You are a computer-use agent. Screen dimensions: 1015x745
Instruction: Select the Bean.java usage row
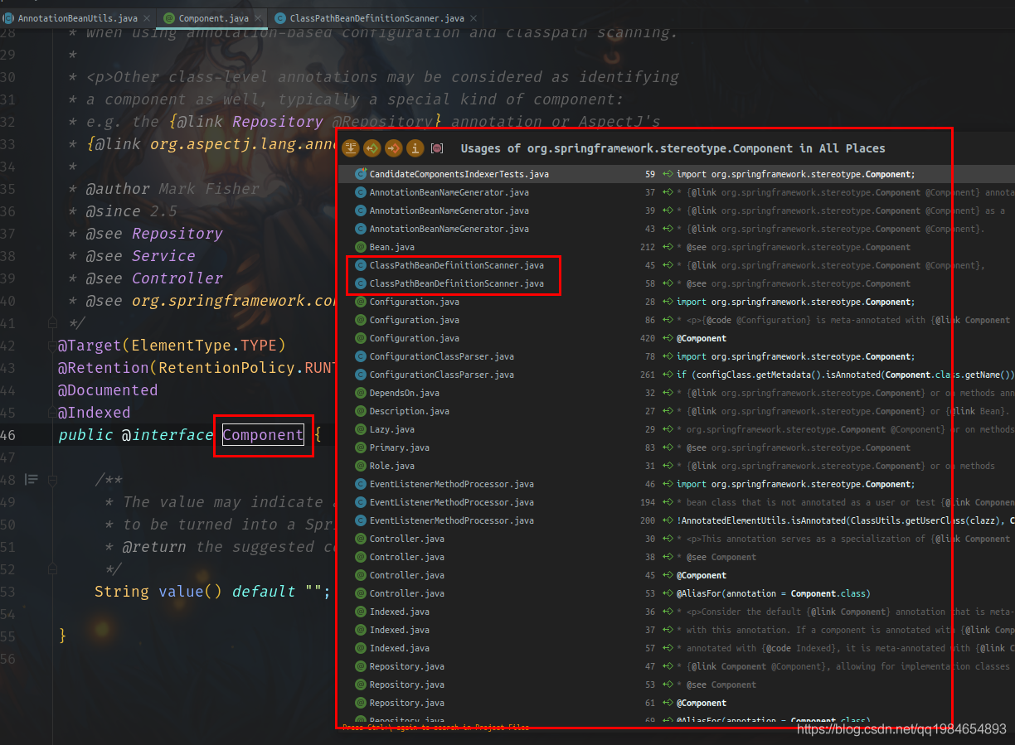(x=391, y=248)
